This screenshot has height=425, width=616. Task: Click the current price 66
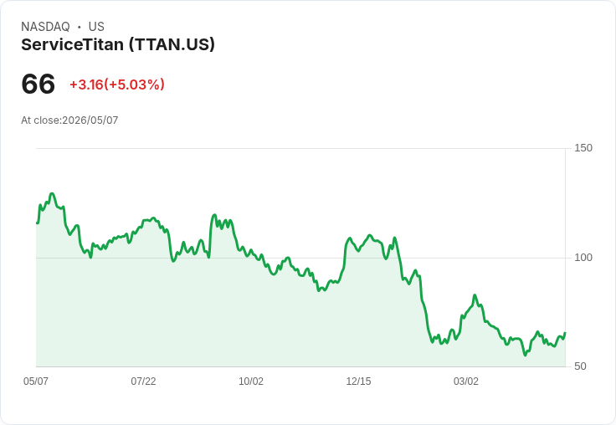(x=38, y=84)
